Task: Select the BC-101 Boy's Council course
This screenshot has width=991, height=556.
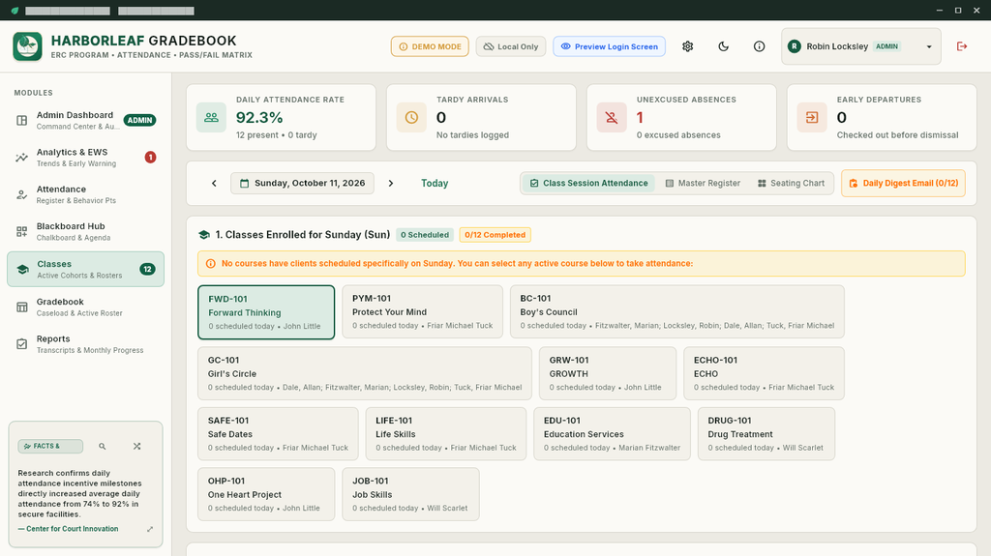Action: tap(676, 311)
